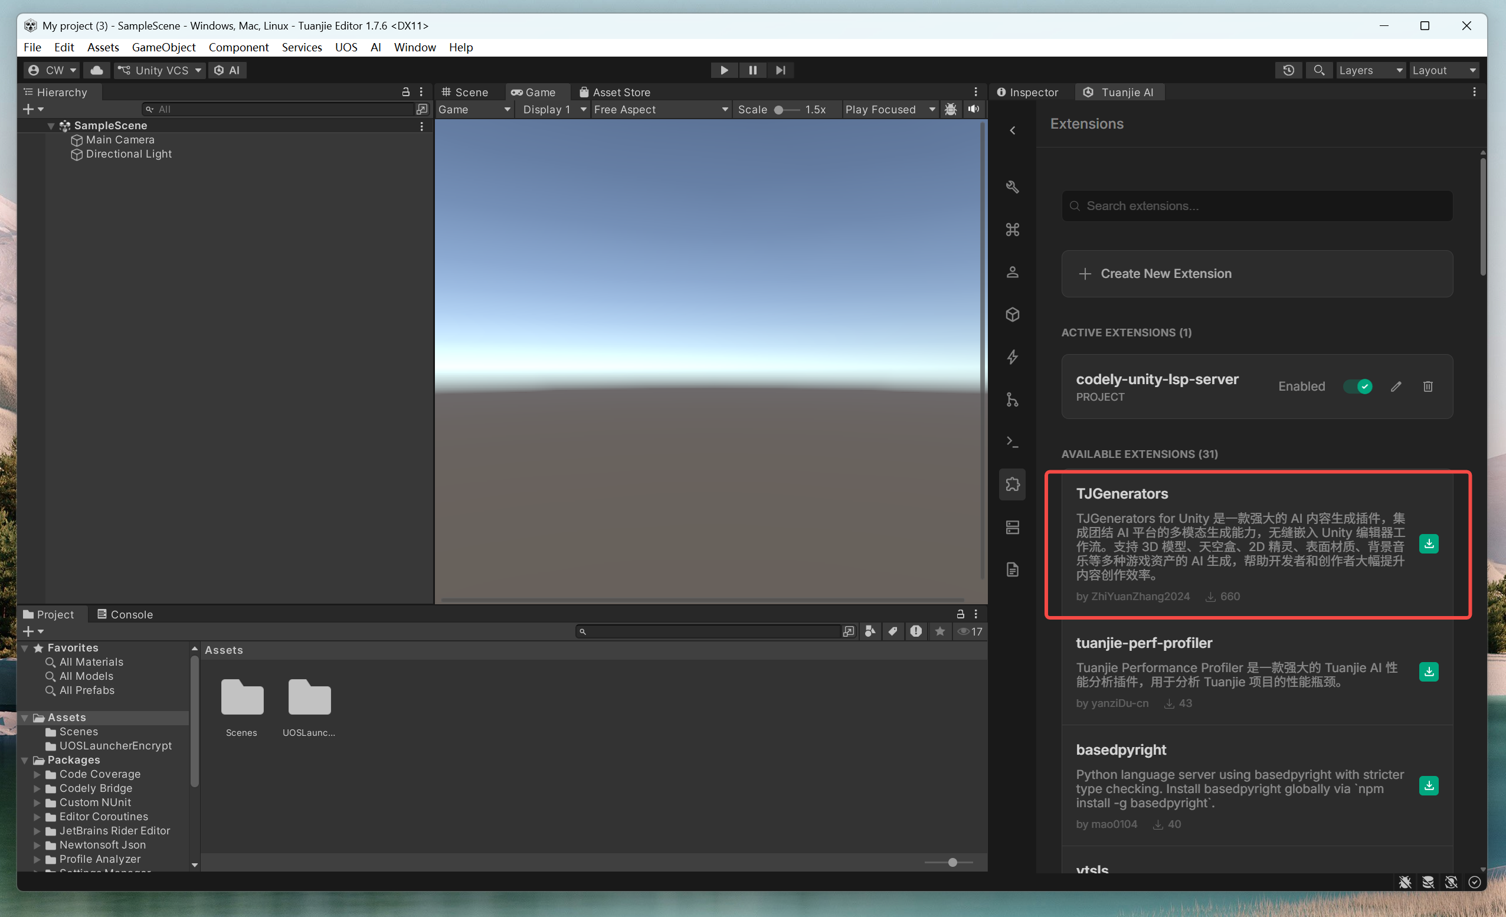Screen dimensions: 1506x917
Task: Click the server stack icon in AI sidebar
Action: [1012, 527]
